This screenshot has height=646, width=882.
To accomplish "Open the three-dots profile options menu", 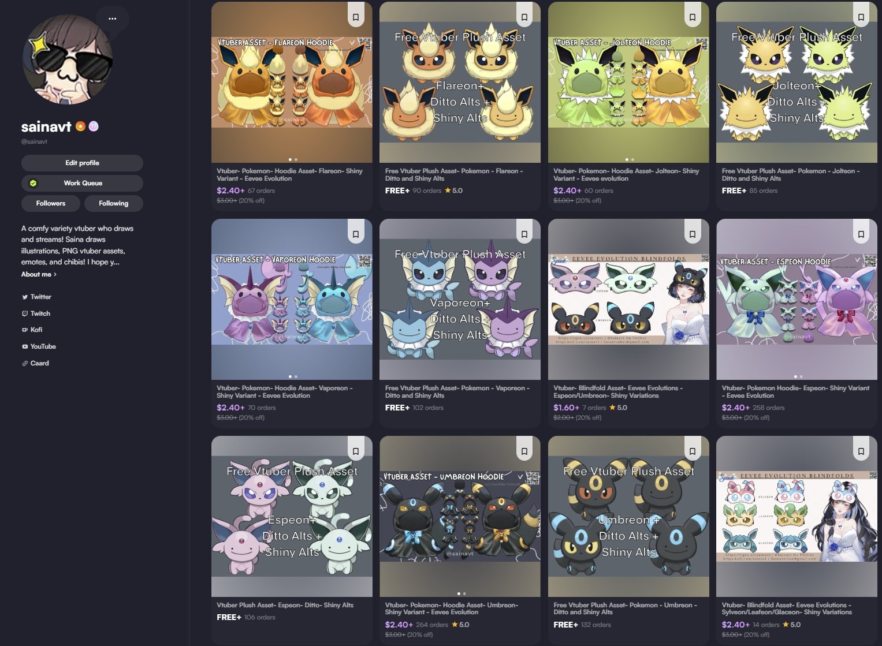I will pyautogui.click(x=112, y=18).
